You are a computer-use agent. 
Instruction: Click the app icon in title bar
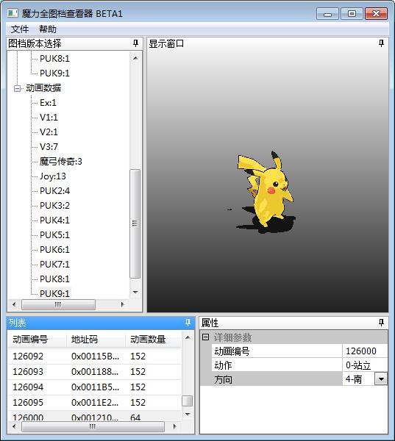pos(13,13)
